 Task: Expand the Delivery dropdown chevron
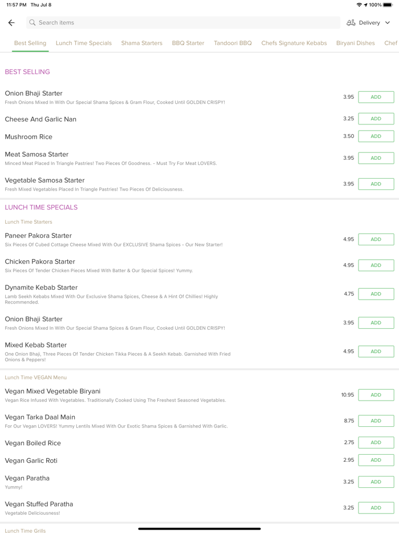coord(388,23)
